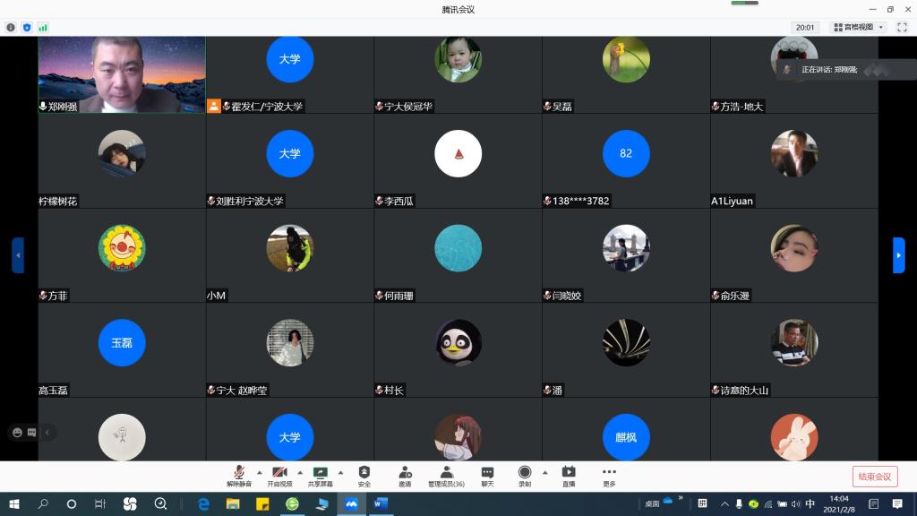Screen dimensions: 917x516
Task: Click the red 结束会议 end meeting button
Action: (874, 477)
